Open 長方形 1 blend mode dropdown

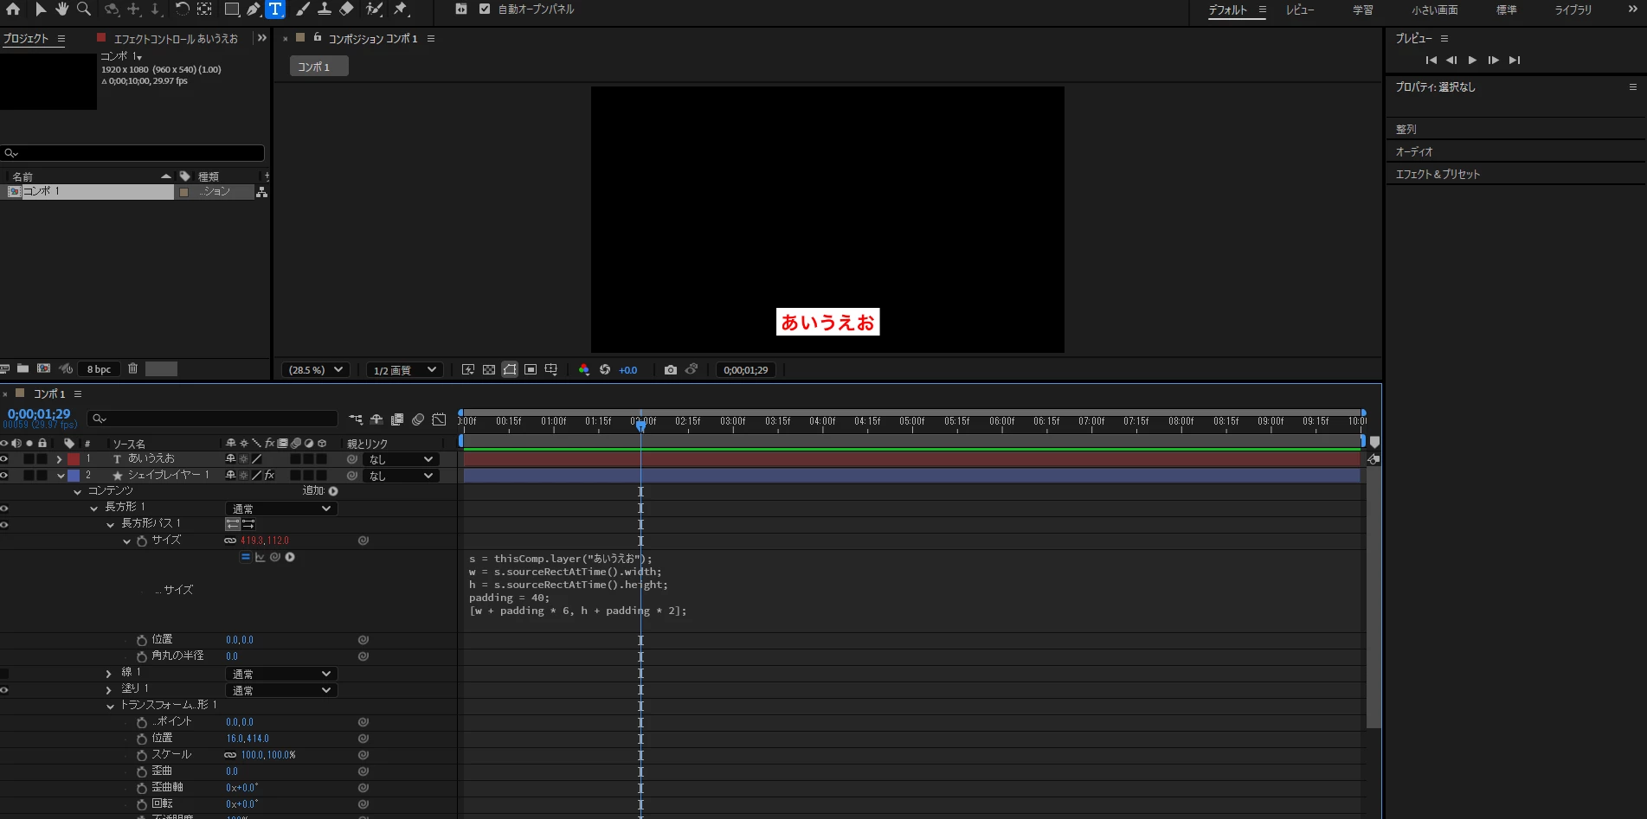click(x=280, y=509)
